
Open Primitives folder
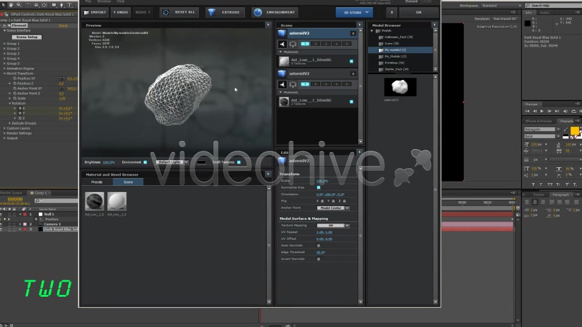coord(394,62)
